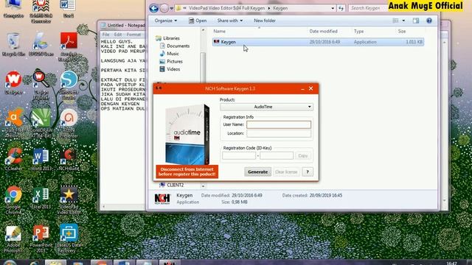
Task: Open the red W circle desktop shortcut
Action: pos(13,82)
